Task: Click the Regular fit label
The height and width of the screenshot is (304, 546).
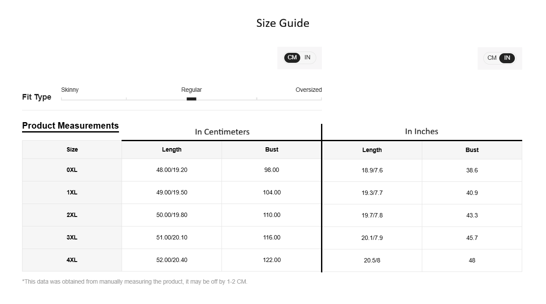Action: 191,90
